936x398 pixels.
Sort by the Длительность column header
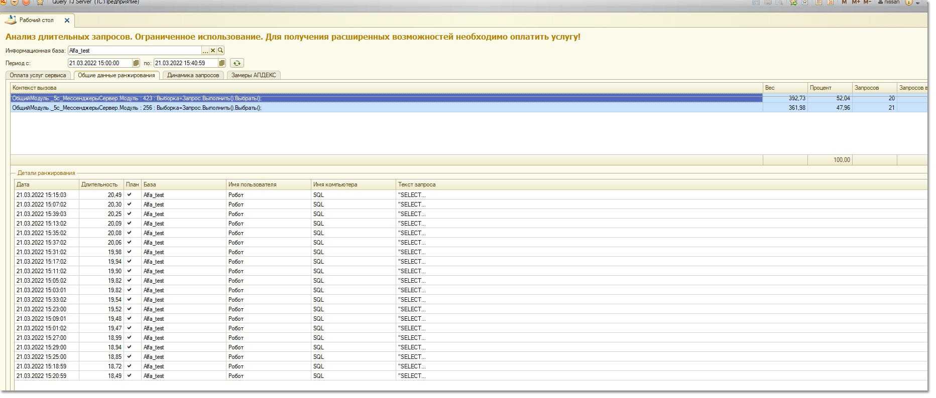coord(99,184)
